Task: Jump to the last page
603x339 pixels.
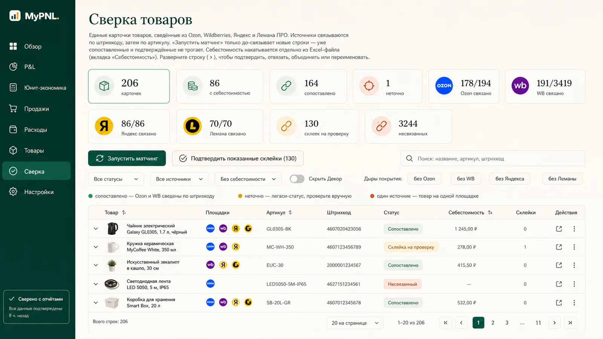Action: 570,323
